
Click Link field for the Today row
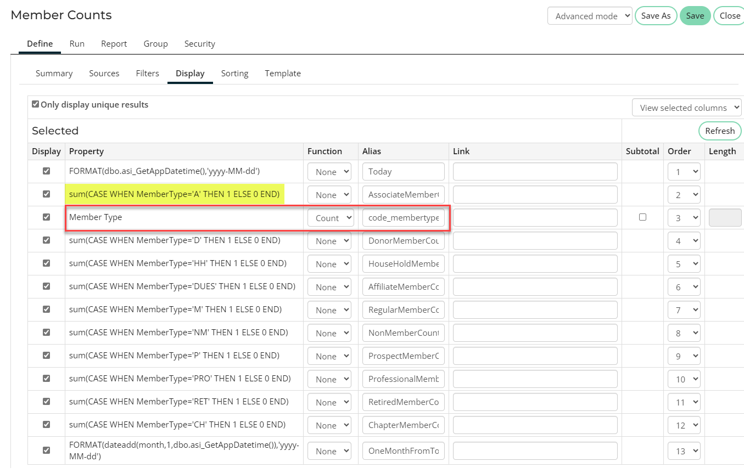535,172
